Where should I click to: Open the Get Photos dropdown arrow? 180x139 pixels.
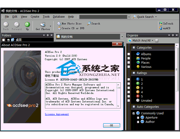click(x=50, y=26)
